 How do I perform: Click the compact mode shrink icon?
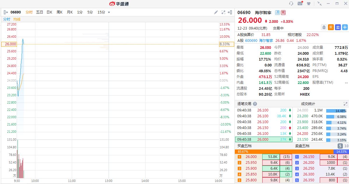point(320,4)
